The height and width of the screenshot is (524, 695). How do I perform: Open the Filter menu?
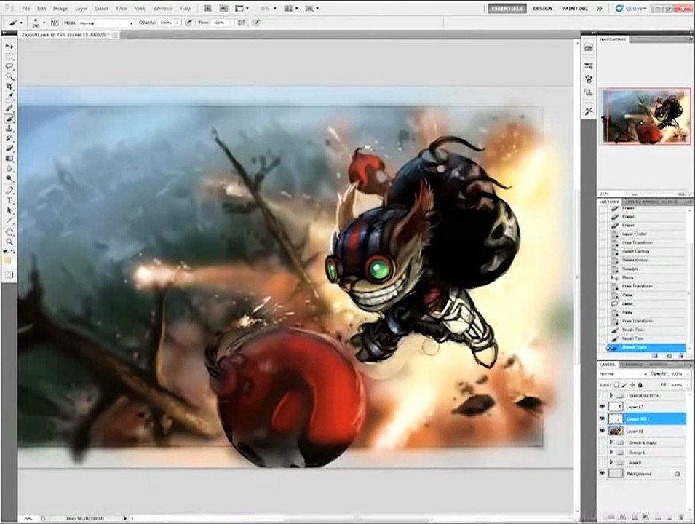[x=122, y=9]
